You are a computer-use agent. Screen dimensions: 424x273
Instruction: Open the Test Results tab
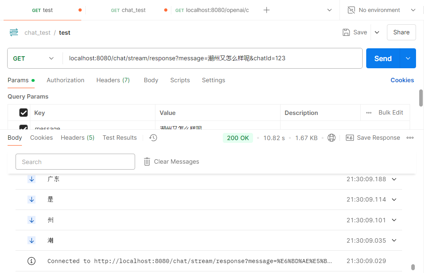120,138
